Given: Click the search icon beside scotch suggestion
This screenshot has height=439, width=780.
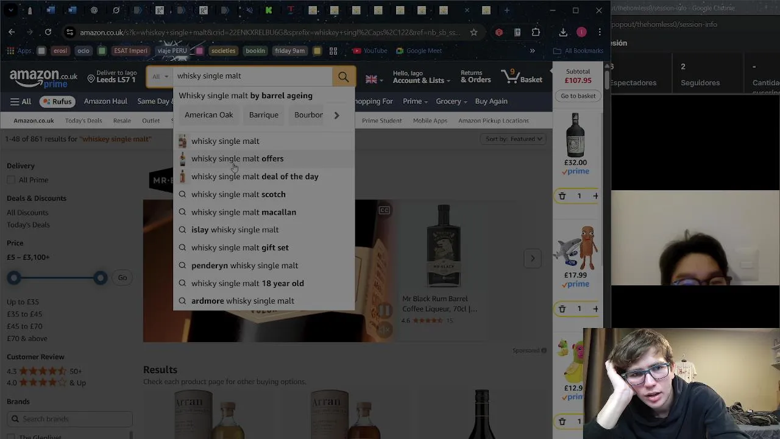Looking at the screenshot, I should point(182,195).
